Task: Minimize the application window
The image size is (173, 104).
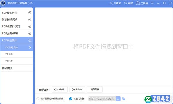Action: point(158,3)
